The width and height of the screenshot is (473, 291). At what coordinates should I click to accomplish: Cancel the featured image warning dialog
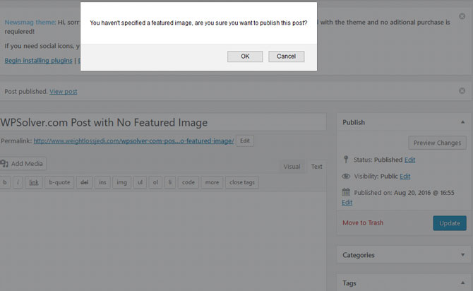287,57
